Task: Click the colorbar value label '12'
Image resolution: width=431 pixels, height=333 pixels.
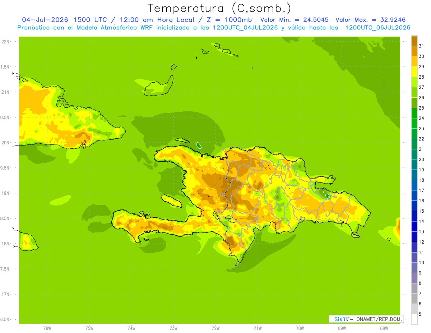Action: [x=421, y=242]
